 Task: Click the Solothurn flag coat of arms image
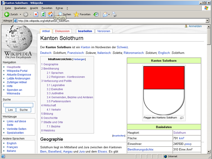(x=164, y=90)
